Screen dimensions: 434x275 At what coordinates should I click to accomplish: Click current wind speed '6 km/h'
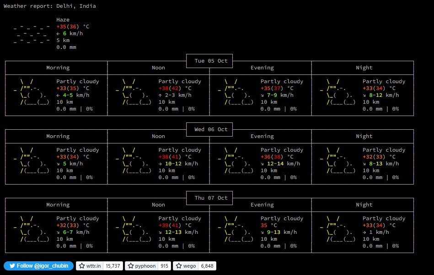point(73,33)
